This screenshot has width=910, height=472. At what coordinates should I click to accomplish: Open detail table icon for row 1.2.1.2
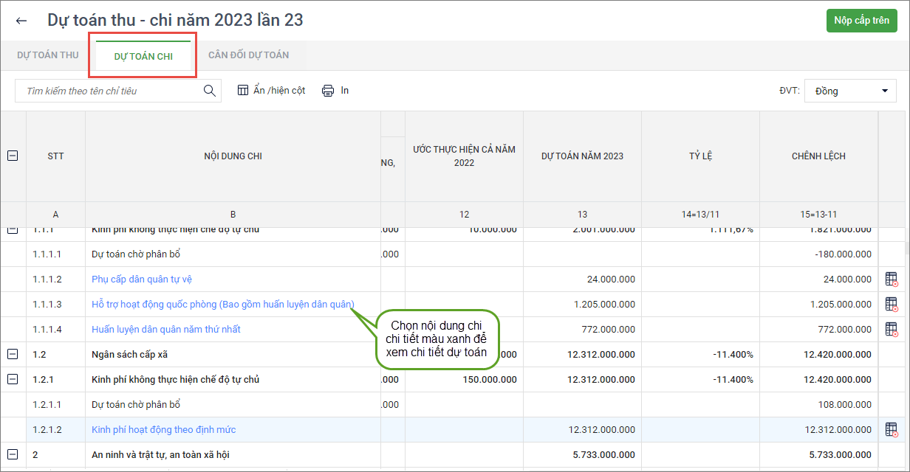pos(892,430)
